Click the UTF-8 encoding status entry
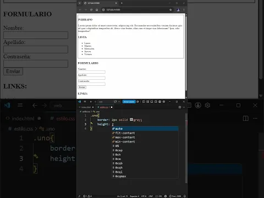This screenshot has height=198, width=264. 144,196
